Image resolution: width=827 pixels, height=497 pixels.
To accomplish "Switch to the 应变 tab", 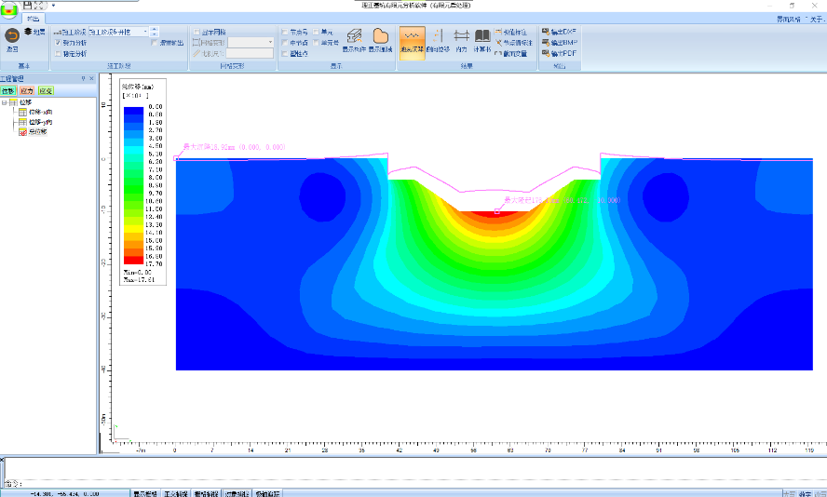I will pos(46,91).
